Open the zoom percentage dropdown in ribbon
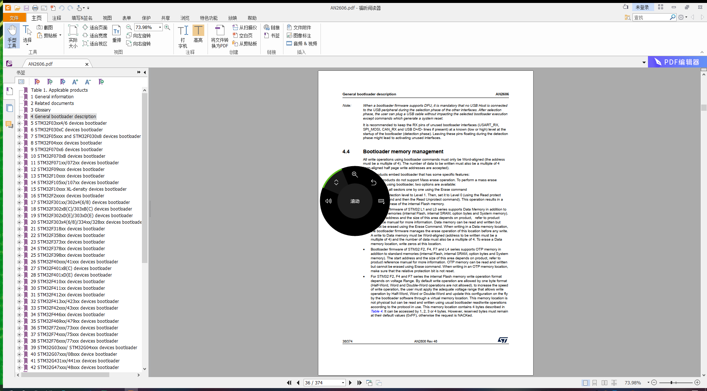Image resolution: width=707 pixels, height=391 pixels. (160, 28)
